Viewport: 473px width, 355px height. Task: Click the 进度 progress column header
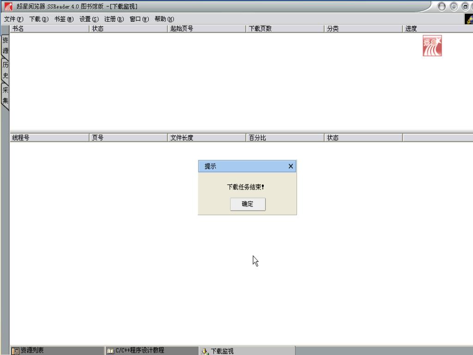[x=437, y=29]
